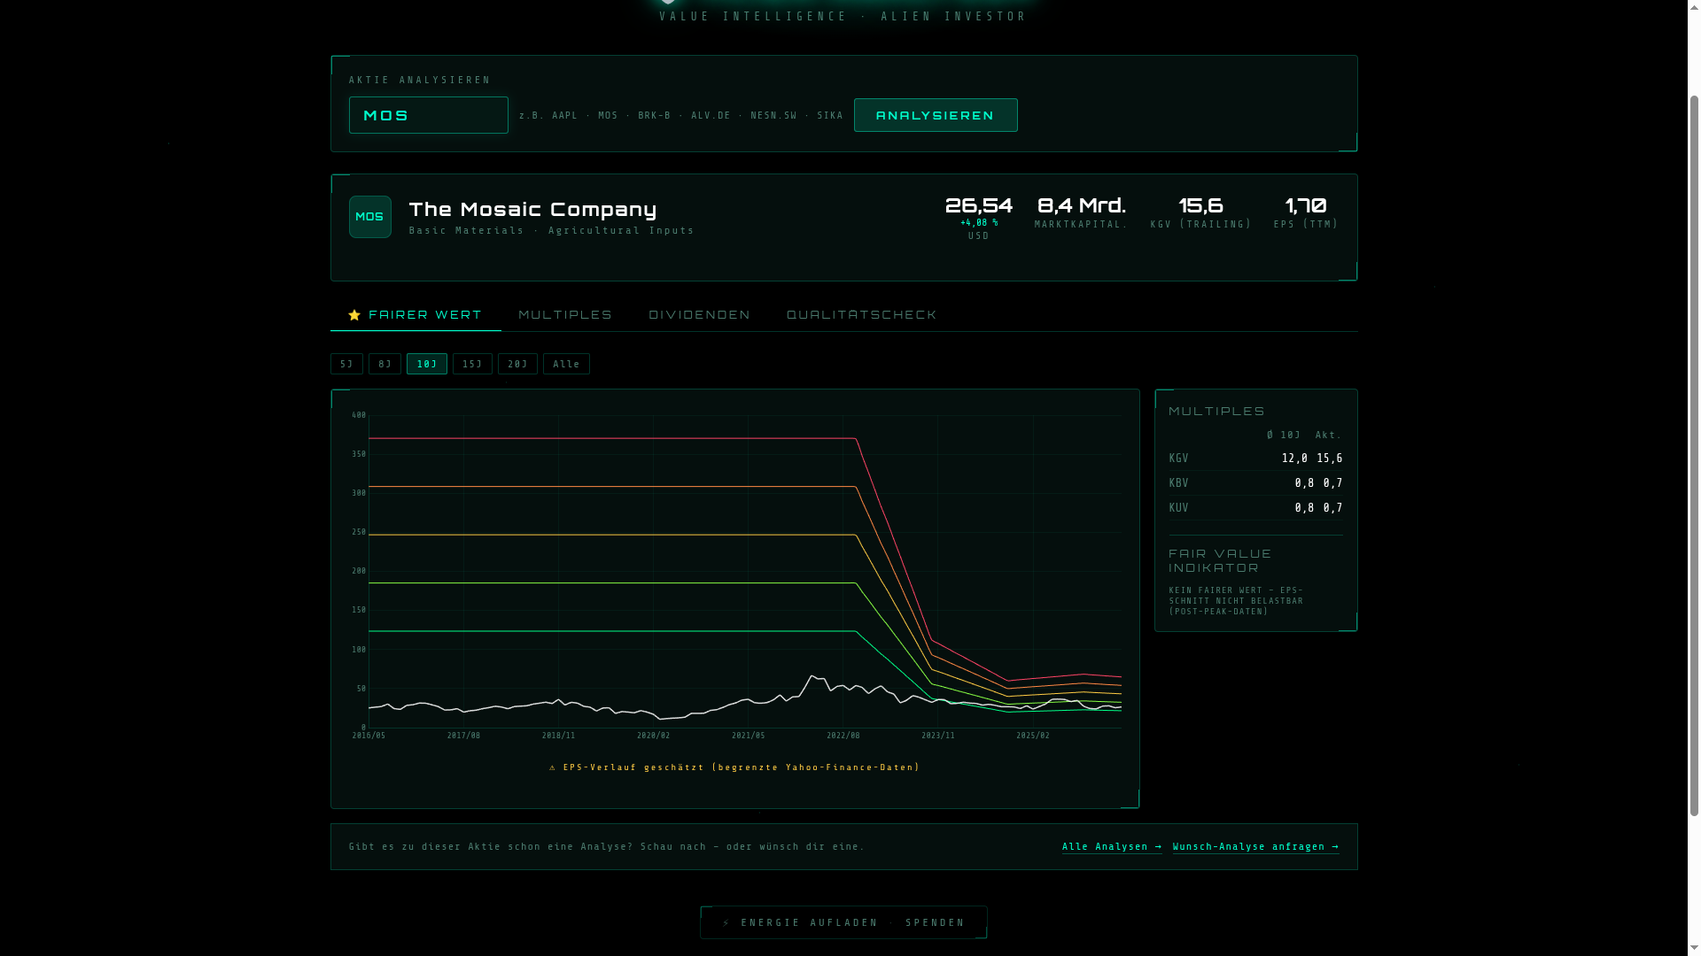
Task: Follow the Wunsch-Analyse anfragen link
Action: click(x=1255, y=846)
